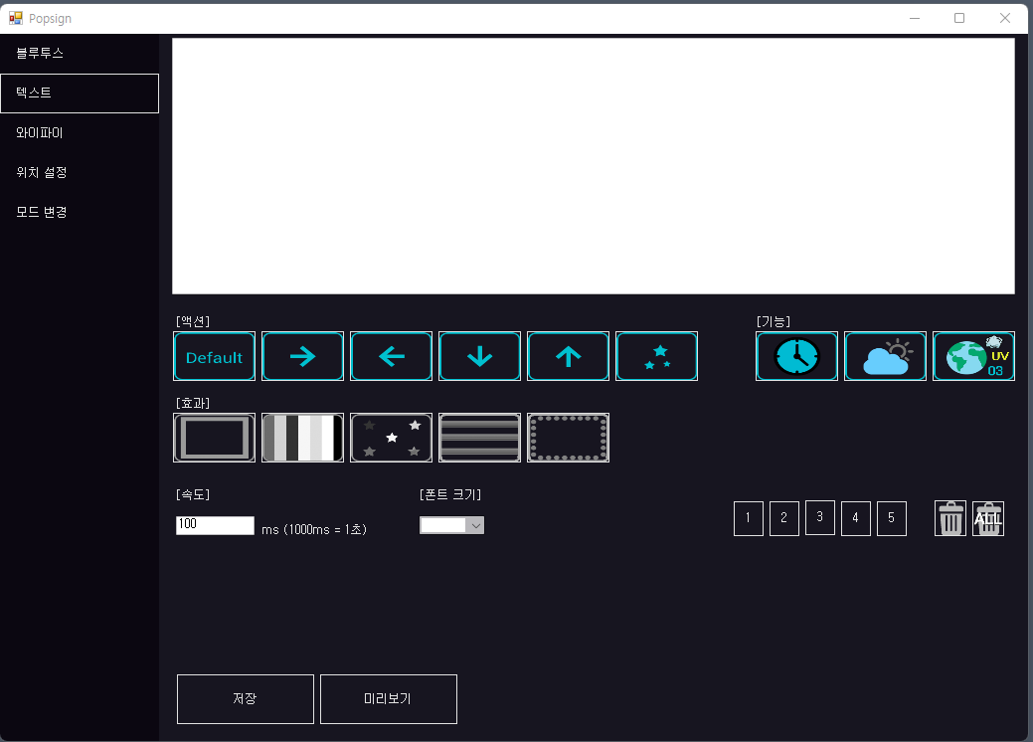This screenshot has height=742, width=1033.
Task: Choose the scroll right arrow action
Action: (302, 356)
